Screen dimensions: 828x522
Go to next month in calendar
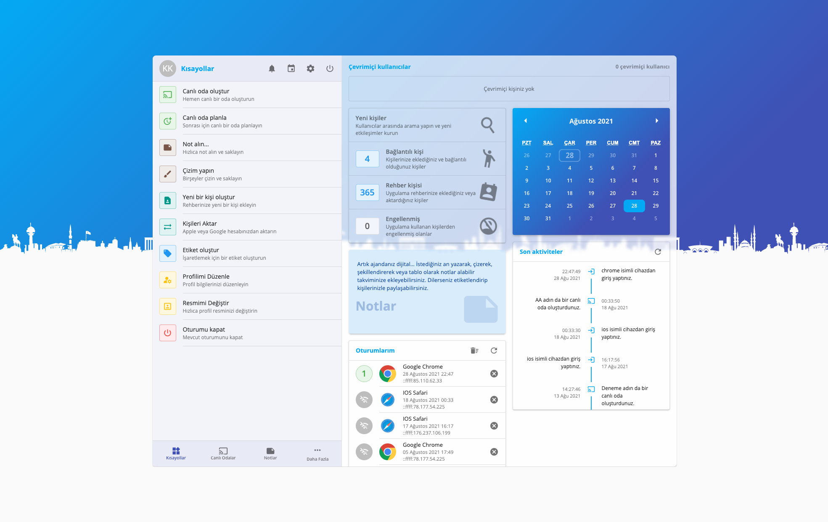point(656,121)
